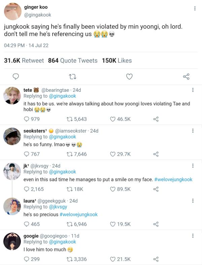This screenshot has height=265, width=202.
Task: Retweet the main tweet by ginger koo
Action: point(72,77)
